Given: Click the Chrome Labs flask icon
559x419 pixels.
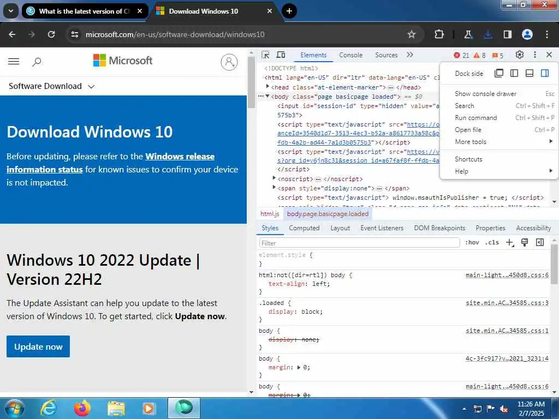Looking at the screenshot, I should pyautogui.click(x=468, y=34).
